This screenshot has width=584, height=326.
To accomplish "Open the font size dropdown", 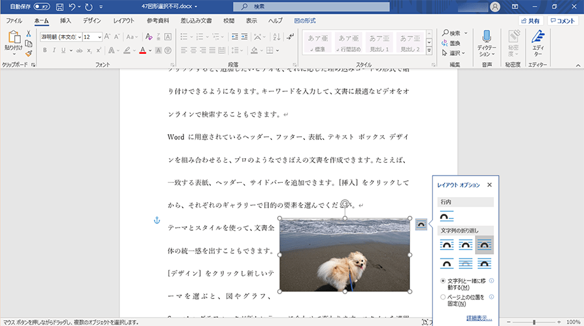I will [x=99, y=37].
